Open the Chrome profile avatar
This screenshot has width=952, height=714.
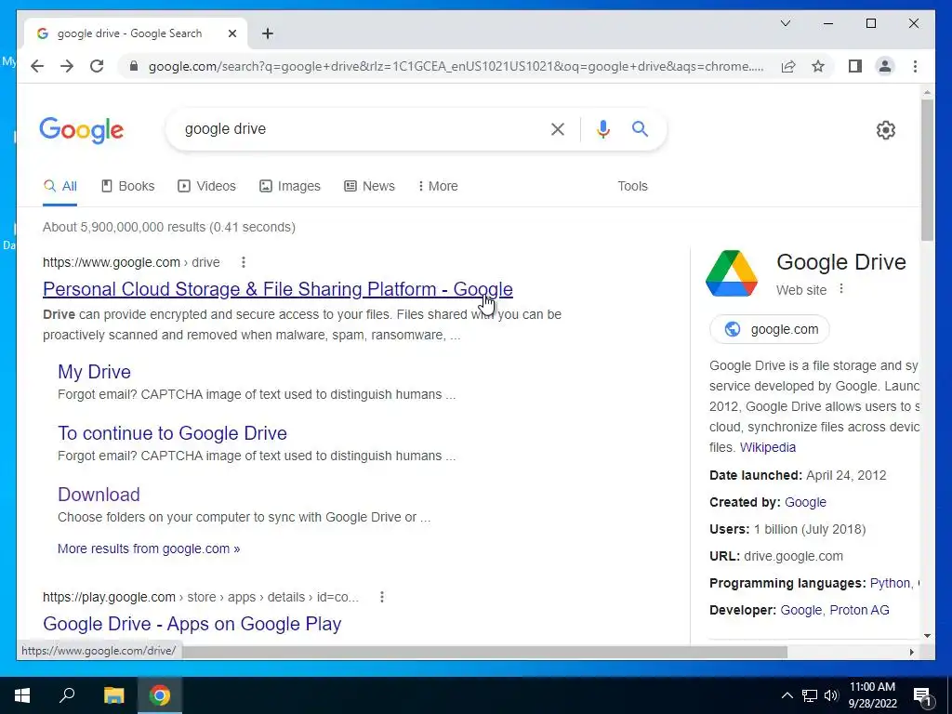click(885, 66)
